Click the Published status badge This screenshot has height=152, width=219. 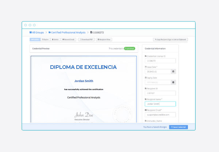click(129, 48)
